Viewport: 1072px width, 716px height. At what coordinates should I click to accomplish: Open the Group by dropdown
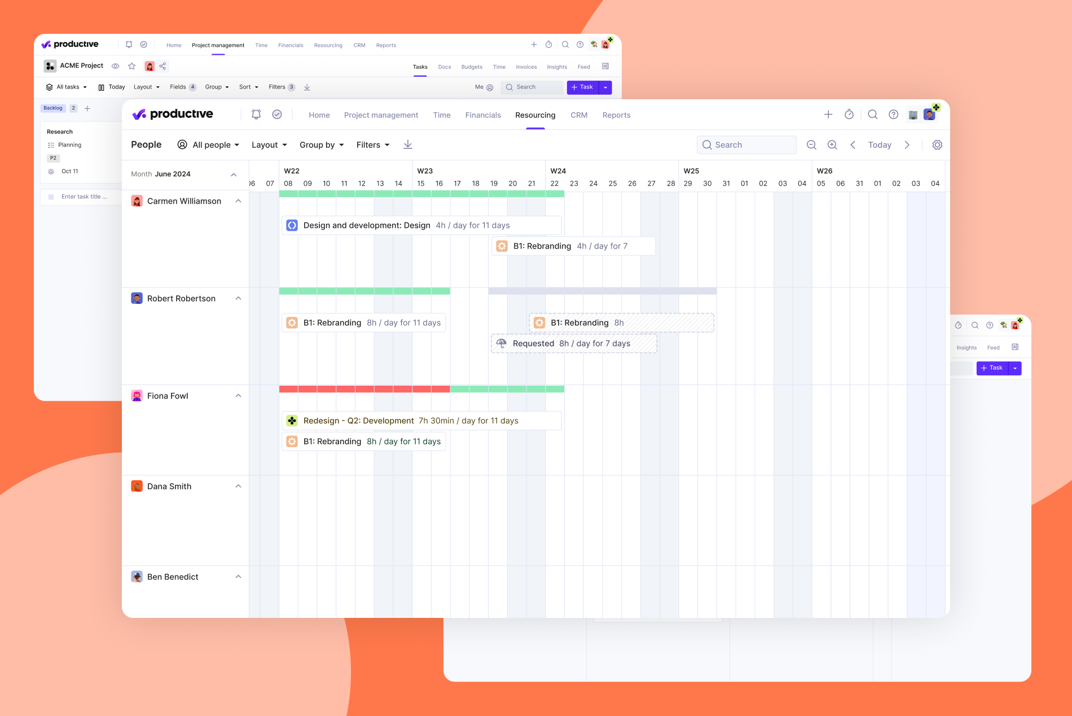[320, 145]
